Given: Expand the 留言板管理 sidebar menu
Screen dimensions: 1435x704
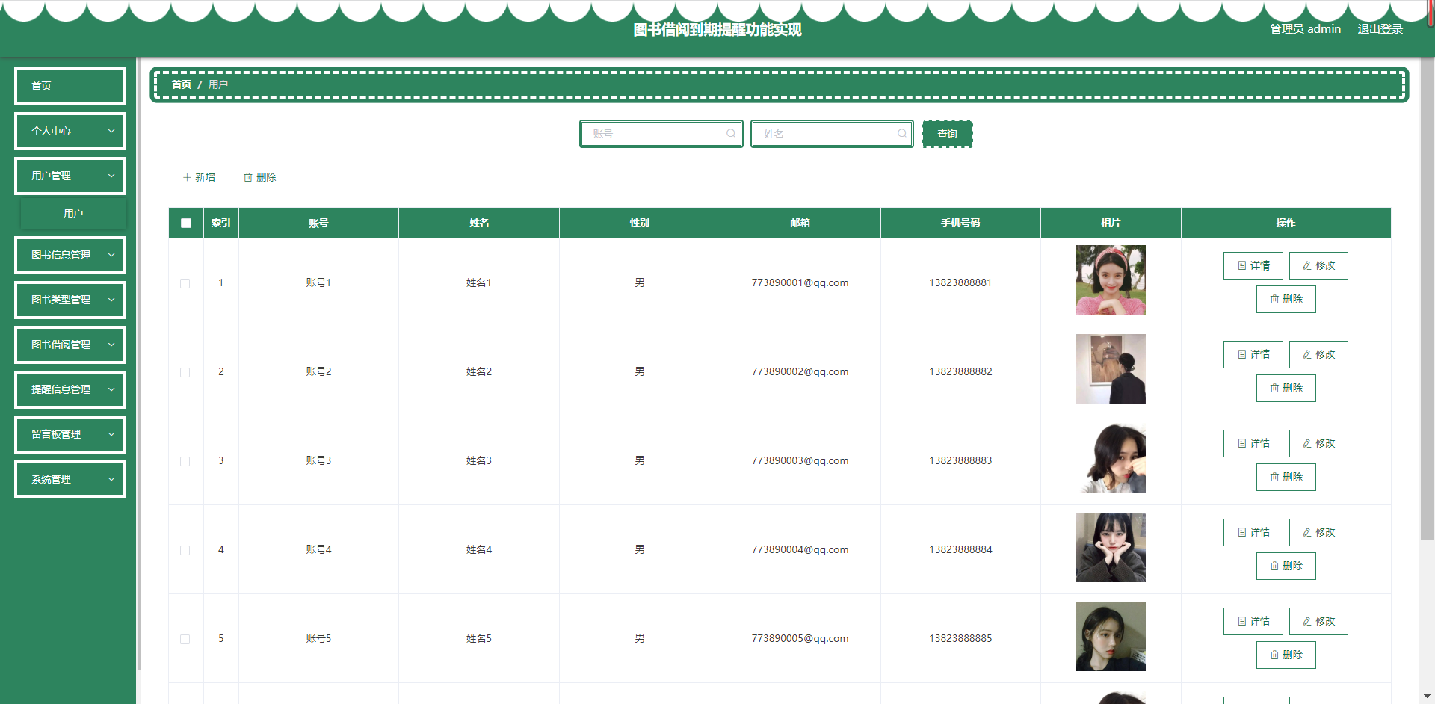Looking at the screenshot, I should [x=70, y=434].
